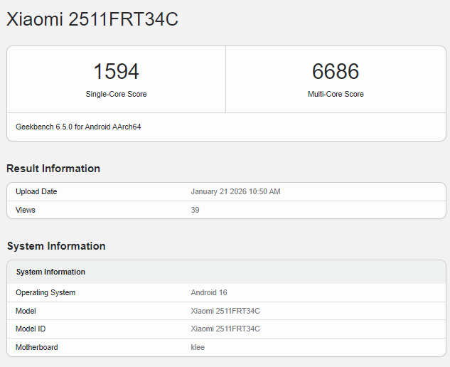450x367 pixels.
Task: Select the Motherboard row label
Action: pos(37,347)
